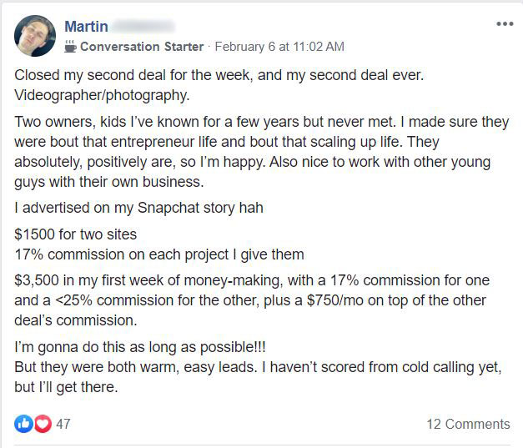Open the 12 Comments link
Screen dimensions: 523x448
(468, 424)
